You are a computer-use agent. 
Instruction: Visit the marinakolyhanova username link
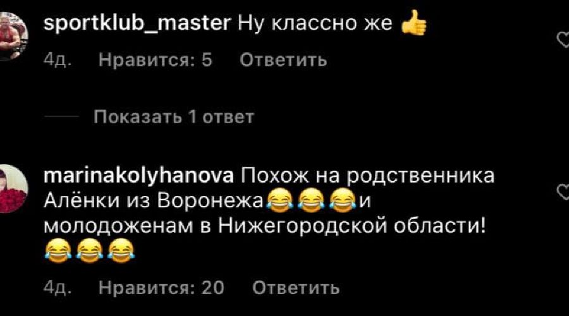(x=138, y=177)
